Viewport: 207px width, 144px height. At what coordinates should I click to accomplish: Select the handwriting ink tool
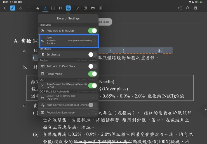[77, 8]
